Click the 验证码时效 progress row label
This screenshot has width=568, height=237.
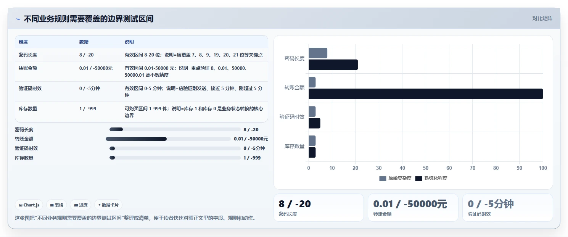26,148
